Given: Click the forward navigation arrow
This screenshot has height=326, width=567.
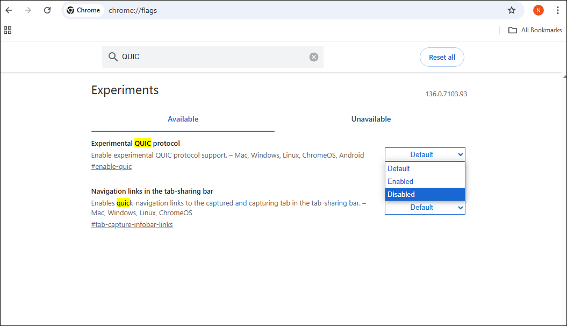Looking at the screenshot, I should click(28, 10).
